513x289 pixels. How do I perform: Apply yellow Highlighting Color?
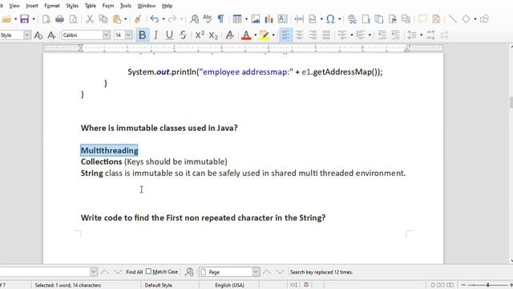pos(264,35)
